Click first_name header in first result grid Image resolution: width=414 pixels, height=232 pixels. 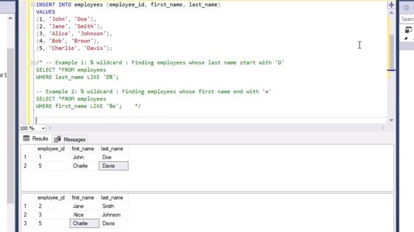(x=83, y=149)
